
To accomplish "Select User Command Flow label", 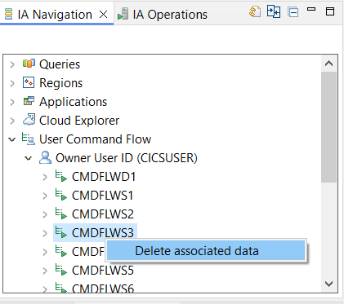I will [95, 139].
